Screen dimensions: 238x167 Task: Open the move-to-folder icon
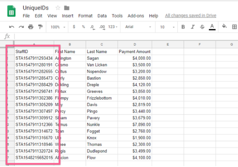(67, 8)
